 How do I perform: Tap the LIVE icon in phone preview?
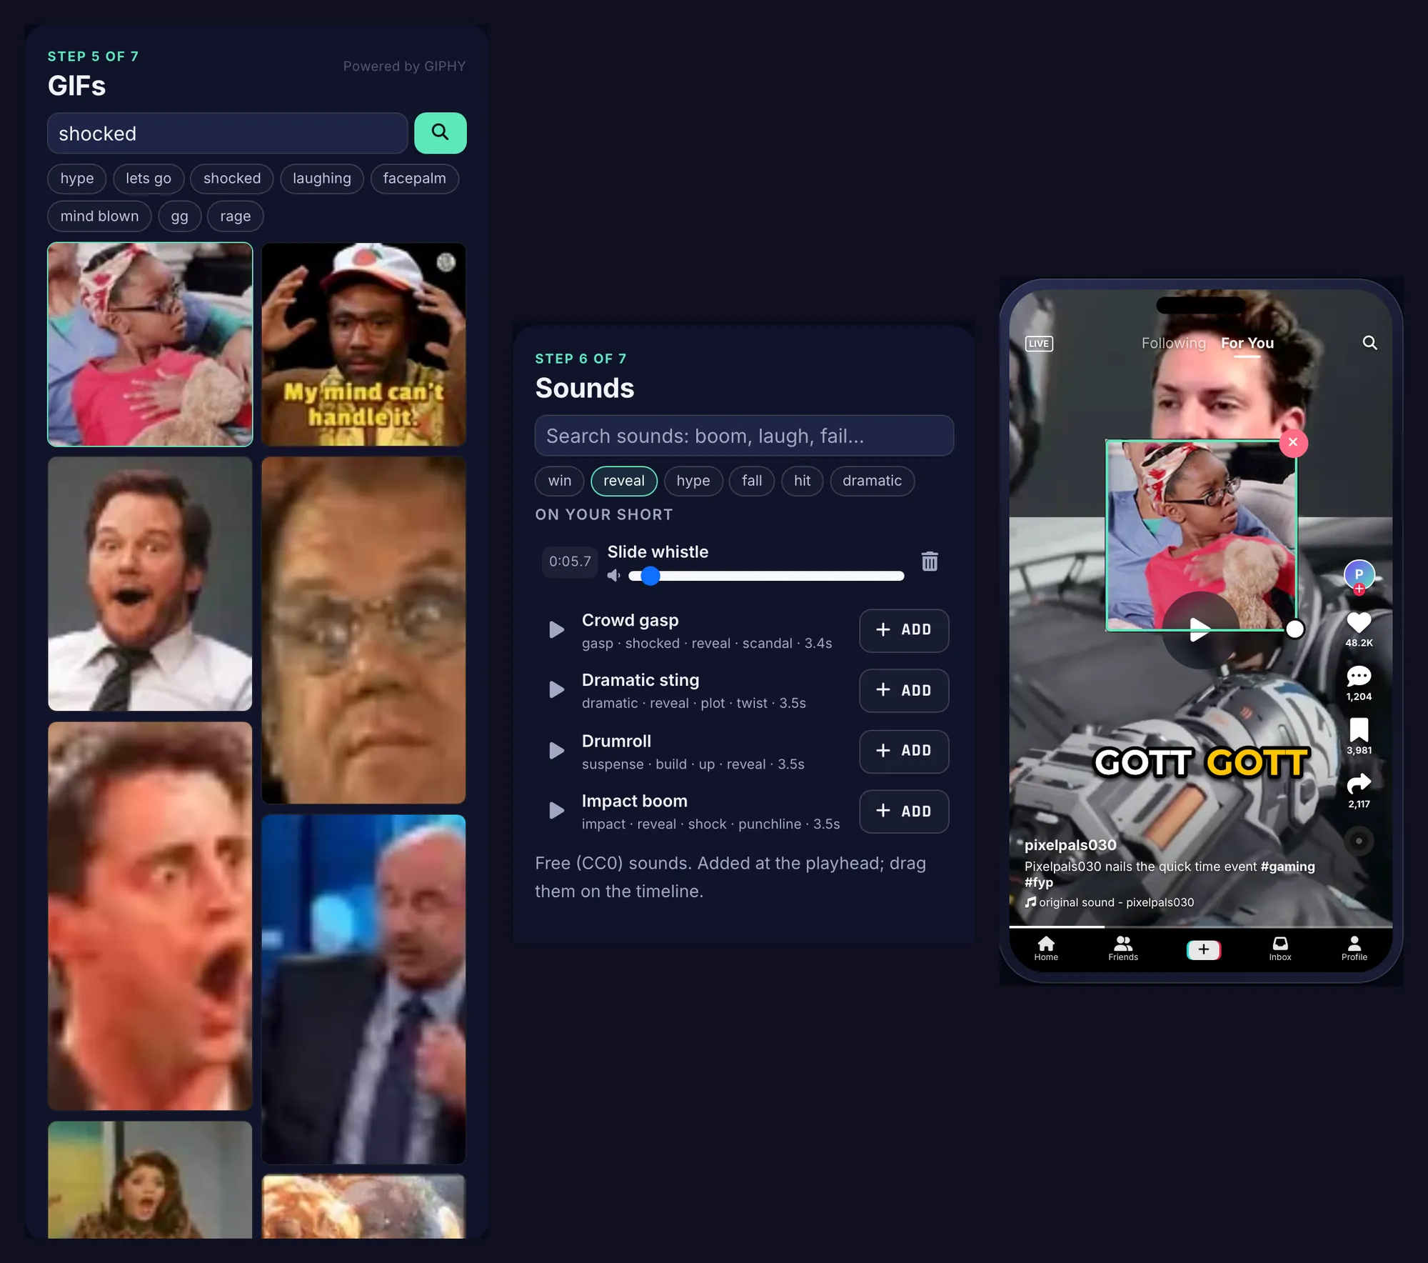pos(1038,344)
